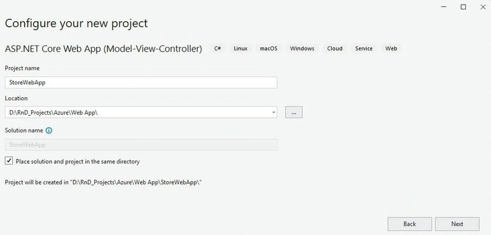Viewport: 491px width, 235px height.
Task: Click the Configure your new project heading
Action: tap(76, 23)
